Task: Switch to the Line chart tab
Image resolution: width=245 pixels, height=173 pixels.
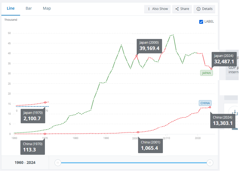Action: point(11,9)
